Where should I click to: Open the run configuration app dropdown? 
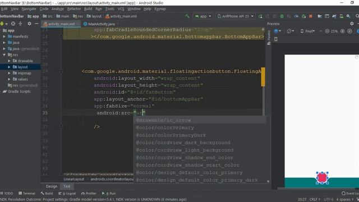click(203, 16)
